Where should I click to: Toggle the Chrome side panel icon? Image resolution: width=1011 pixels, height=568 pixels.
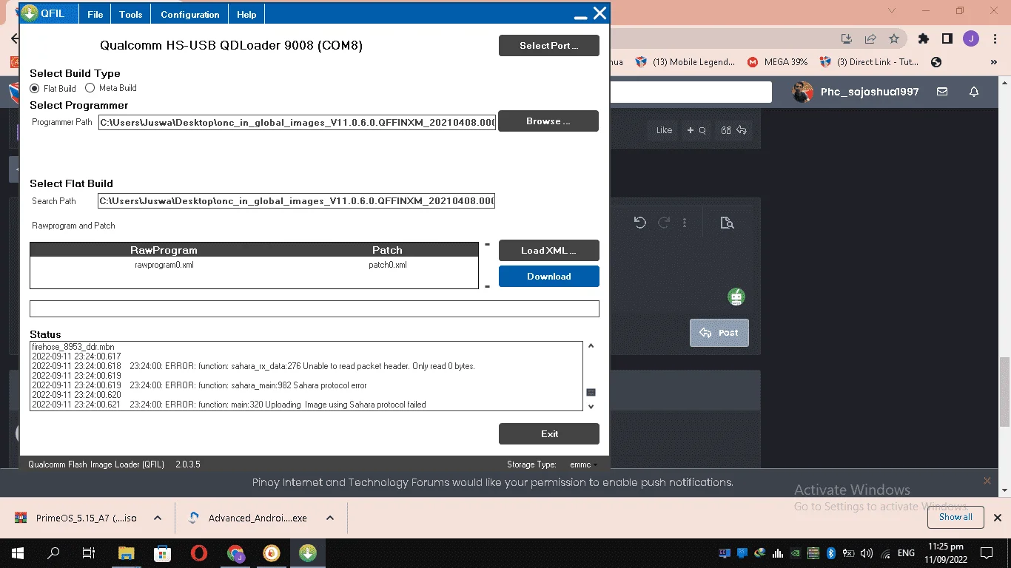click(947, 38)
